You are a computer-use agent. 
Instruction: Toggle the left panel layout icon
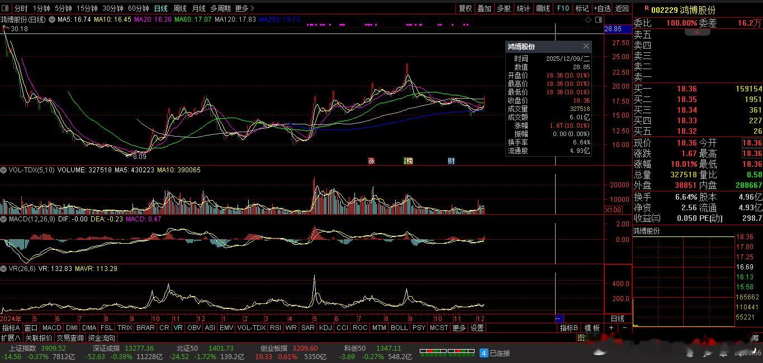coord(5,8)
